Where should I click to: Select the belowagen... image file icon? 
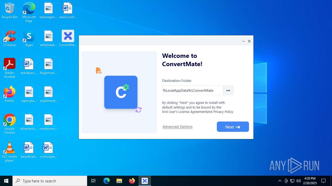(x=48, y=11)
